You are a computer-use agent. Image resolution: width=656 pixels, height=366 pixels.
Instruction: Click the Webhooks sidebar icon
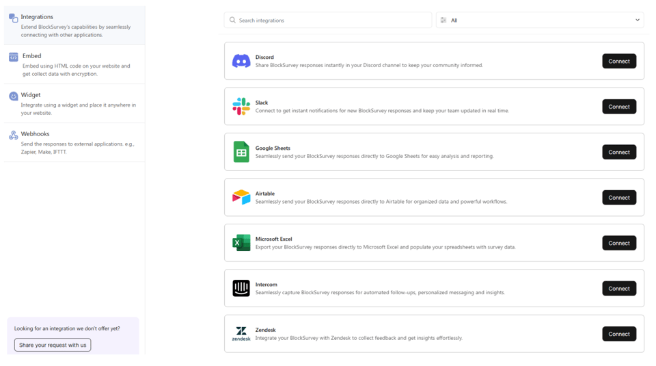(x=14, y=135)
